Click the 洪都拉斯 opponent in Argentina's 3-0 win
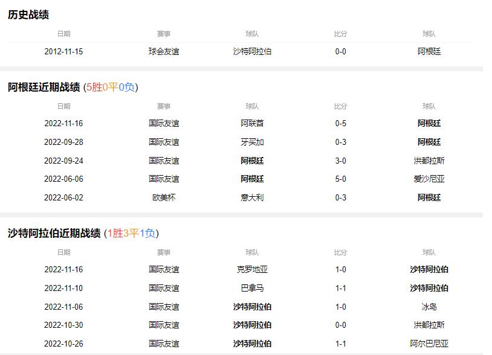Image resolution: width=492 pixels, height=355 pixels. [429, 160]
